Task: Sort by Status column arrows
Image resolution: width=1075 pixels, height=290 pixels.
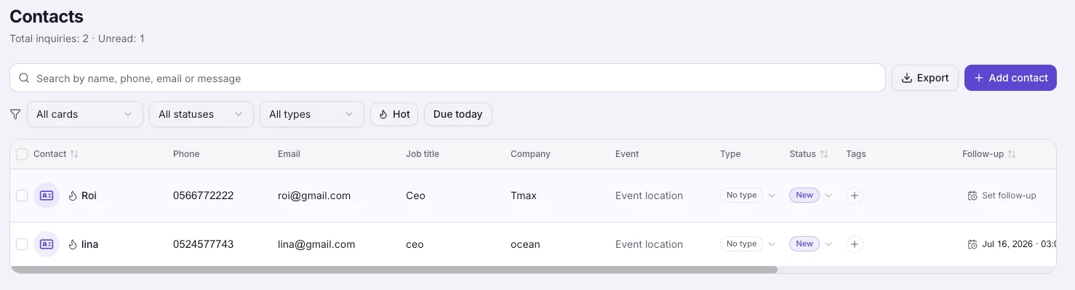Action: [x=824, y=154]
